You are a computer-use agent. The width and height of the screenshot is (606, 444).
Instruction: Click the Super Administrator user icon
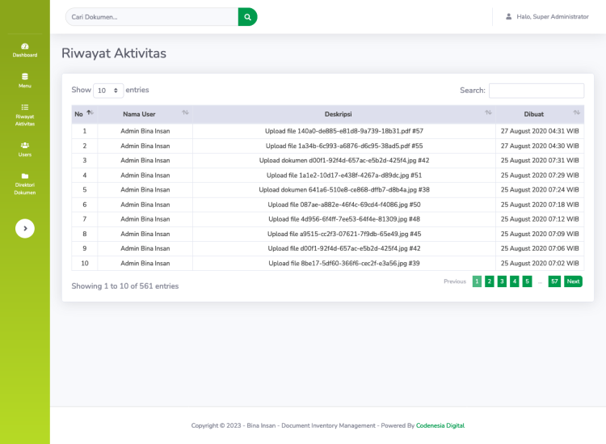[508, 16]
